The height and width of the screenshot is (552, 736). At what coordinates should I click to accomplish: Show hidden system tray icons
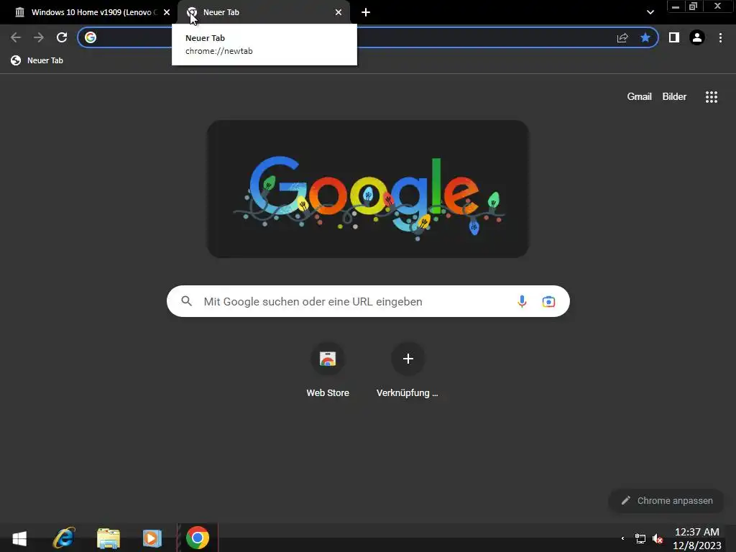(x=623, y=538)
